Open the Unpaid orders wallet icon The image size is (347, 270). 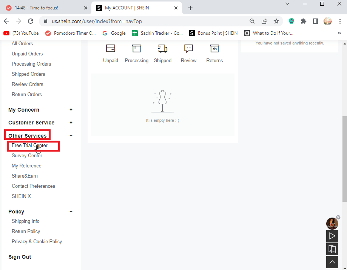coord(110,48)
